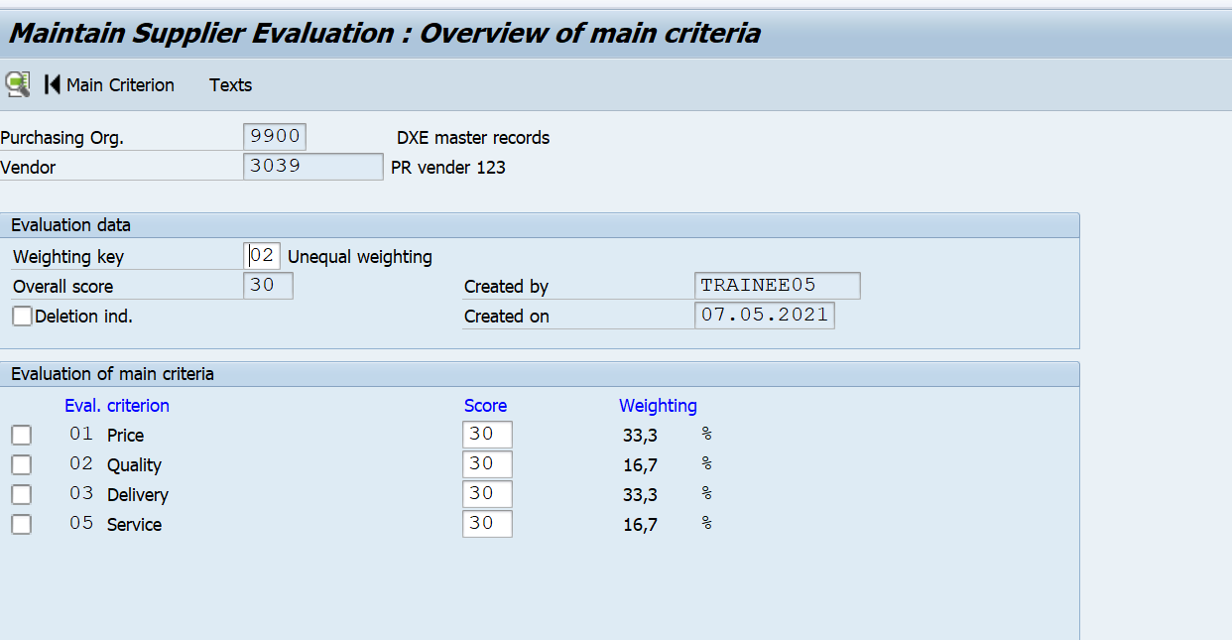
Task: Click the Quality weighting value 16,7
Action: 640,465
